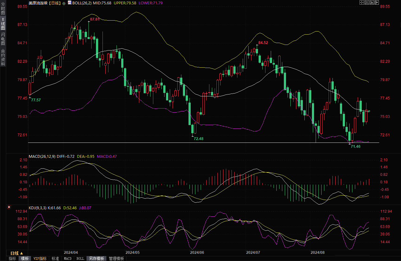Screen dimensions: 401x261
Task: Click the chart play-forward icon
Action: 372,2
